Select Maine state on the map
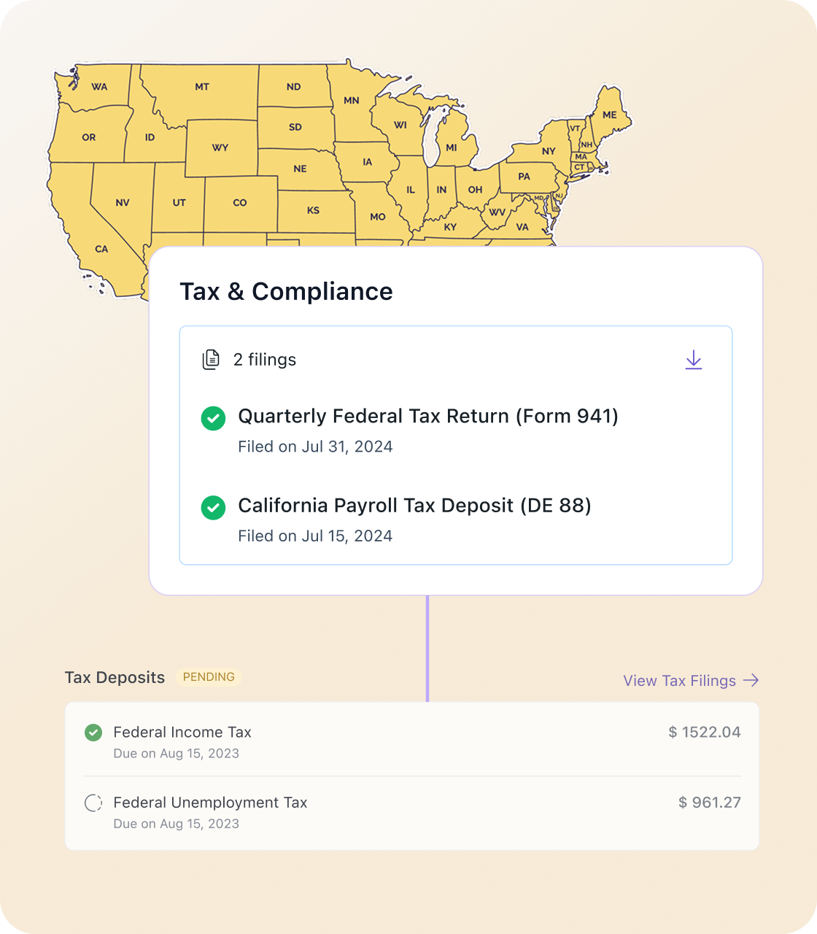Image resolution: width=817 pixels, height=934 pixels. (609, 115)
